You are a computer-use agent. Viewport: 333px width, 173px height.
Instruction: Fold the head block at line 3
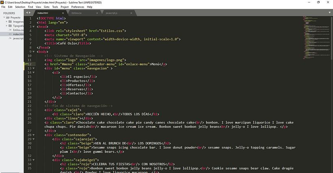34,27
